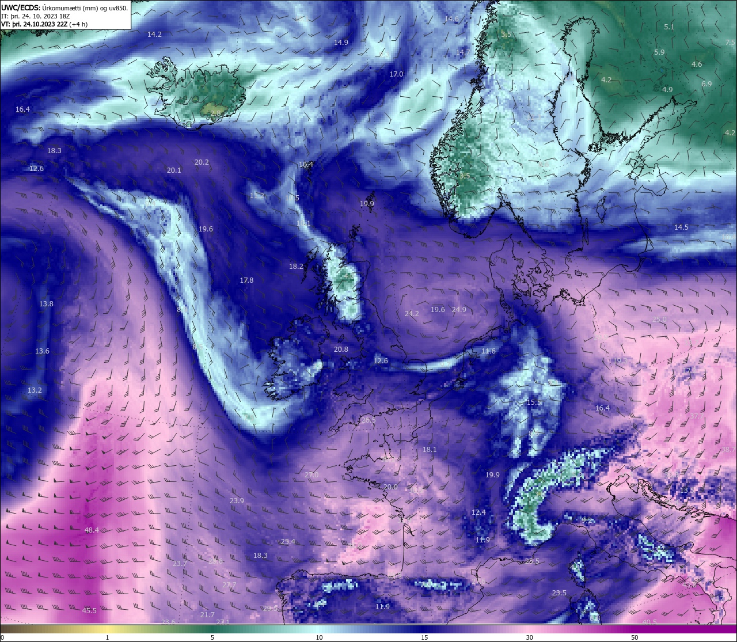The image size is (737, 642).
Task: Click the 21.7 value near the bottom edge
Action: 207,615
